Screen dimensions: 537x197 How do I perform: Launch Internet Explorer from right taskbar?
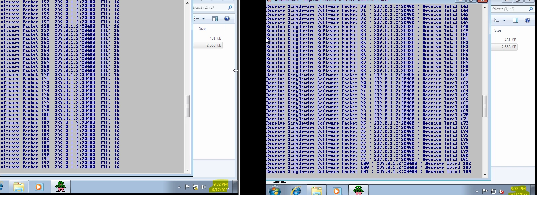click(296, 191)
